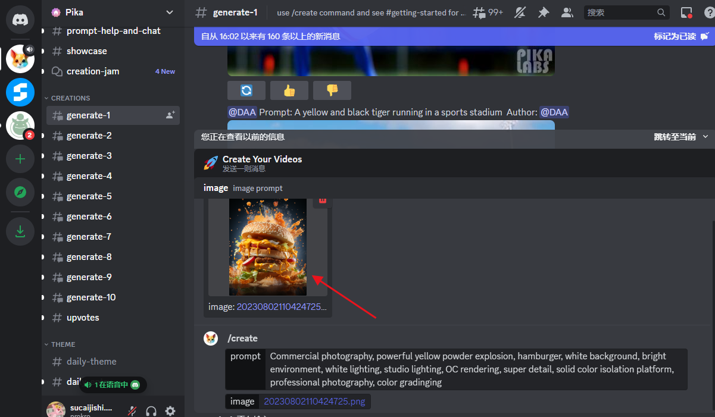Toggle microphone mute in user panel
The width and height of the screenshot is (715, 417).
click(x=133, y=410)
